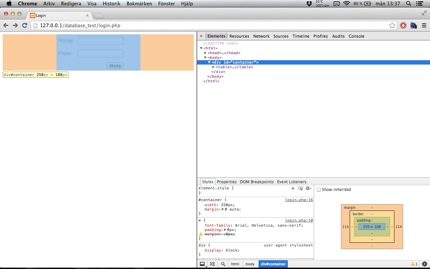The image size is (430, 269).
Task: Open the new style rule plus icon
Action: 293,188
